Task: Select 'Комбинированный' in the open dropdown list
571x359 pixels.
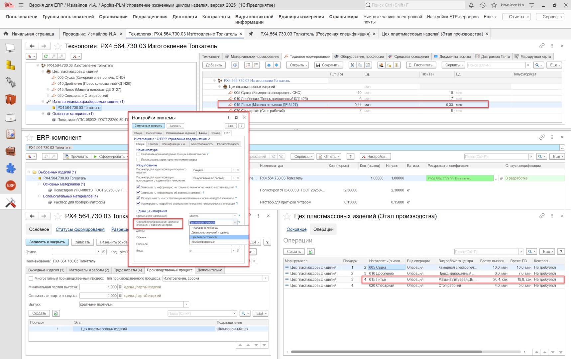Action: point(203,242)
